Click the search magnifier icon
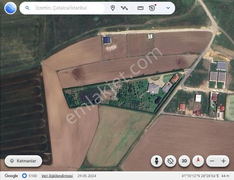Viewport: 234px width, 180px height. [27, 8]
